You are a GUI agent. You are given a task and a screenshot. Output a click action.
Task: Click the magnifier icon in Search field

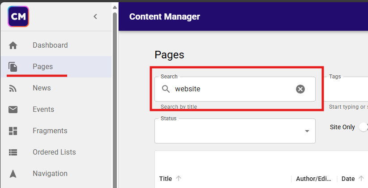(166, 89)
